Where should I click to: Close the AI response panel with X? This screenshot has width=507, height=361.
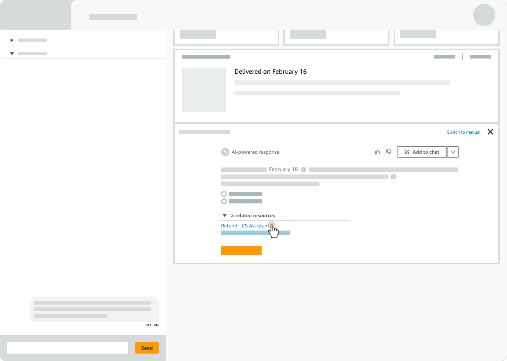(x=490, y=132)
